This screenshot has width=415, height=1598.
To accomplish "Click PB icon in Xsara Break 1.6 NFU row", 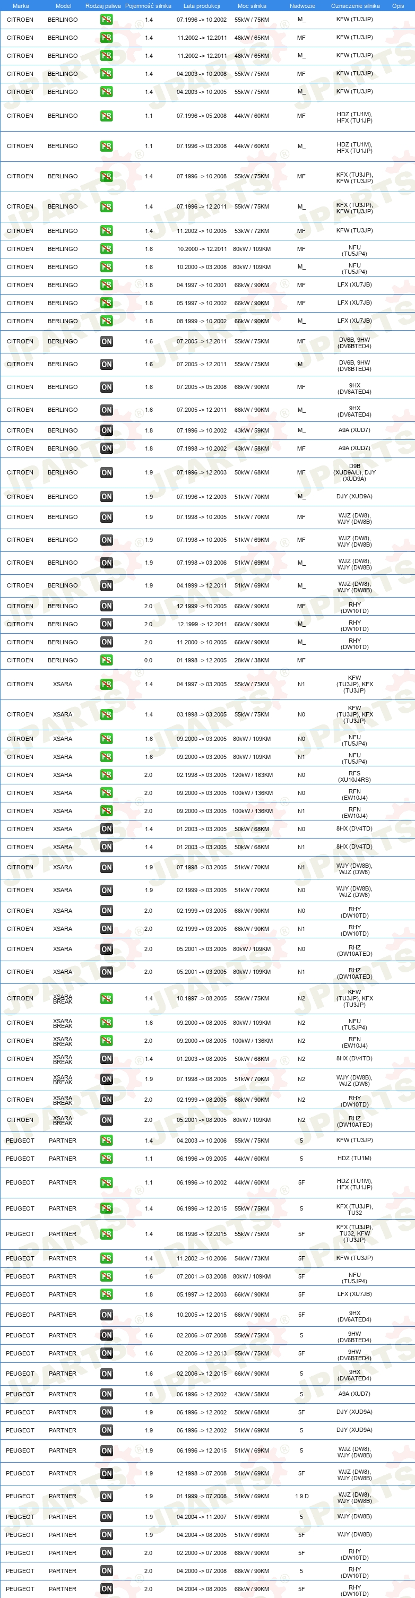I will click(x=107, y=1022).
